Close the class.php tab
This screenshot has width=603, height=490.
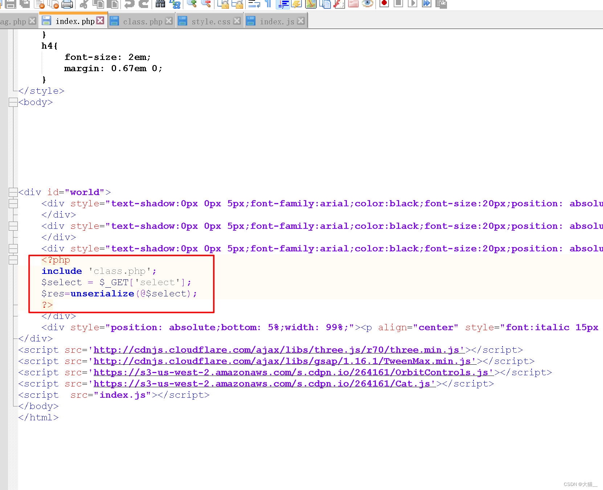point(169,21)
